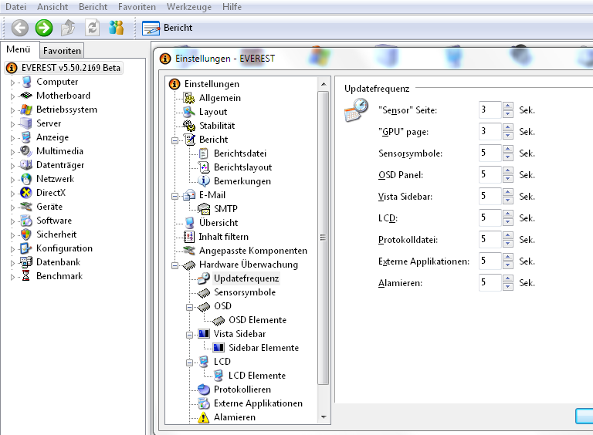Screen dimensions: 593x435
Task: Click the Computer icon in main tree
Action: pyautogui.click(x=26, y=82)
